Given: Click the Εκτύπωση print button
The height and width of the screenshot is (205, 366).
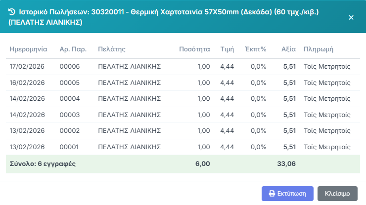Looking at the screenshot, I should click(x=287, y=194).
